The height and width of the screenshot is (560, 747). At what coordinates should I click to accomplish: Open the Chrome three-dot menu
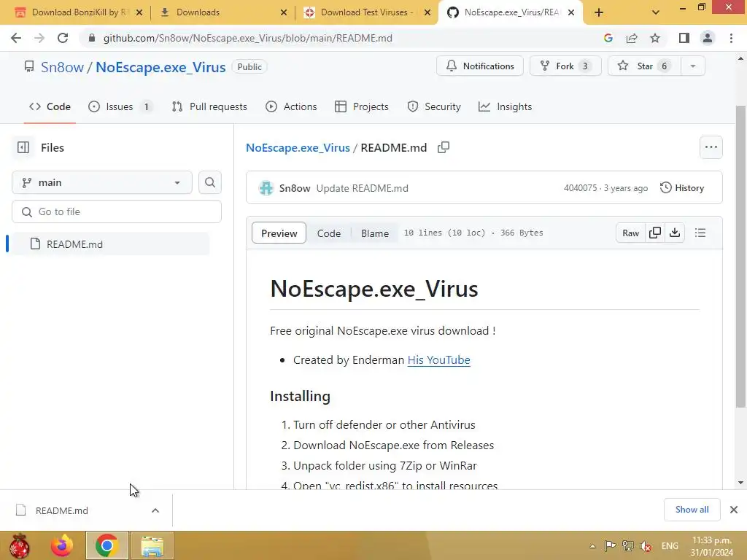pyautogui.click(x=731, y=38)
